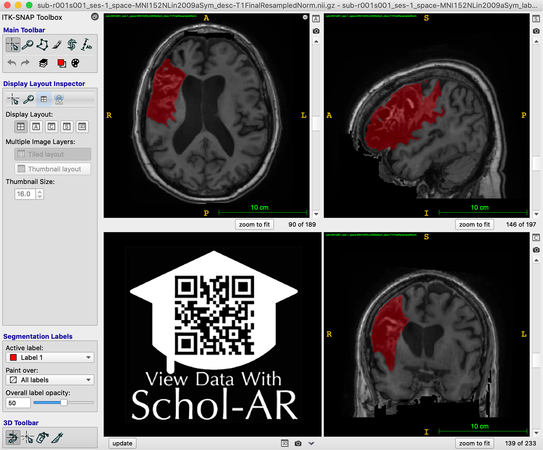Viewport: 543px width, 450px height.
Task: Open the Display Layout tab in inspector
Action: click(x=44, y=99)
